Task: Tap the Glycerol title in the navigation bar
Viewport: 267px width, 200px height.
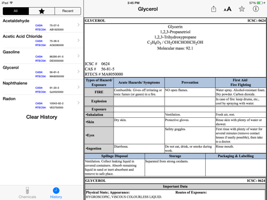Action: pos(148,9)
